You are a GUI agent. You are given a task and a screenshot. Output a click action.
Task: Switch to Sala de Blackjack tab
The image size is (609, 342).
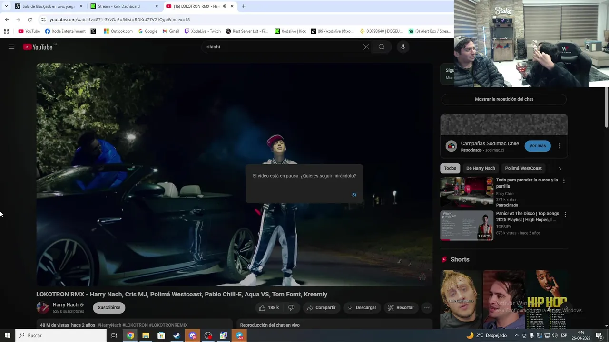tap(48, 6)
